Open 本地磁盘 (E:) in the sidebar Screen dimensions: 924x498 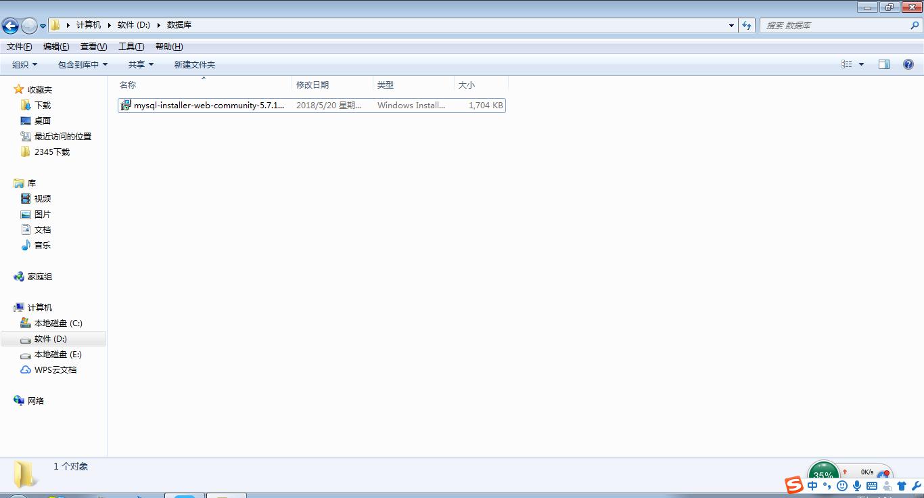pyautogui.click(x=58, y=354)
